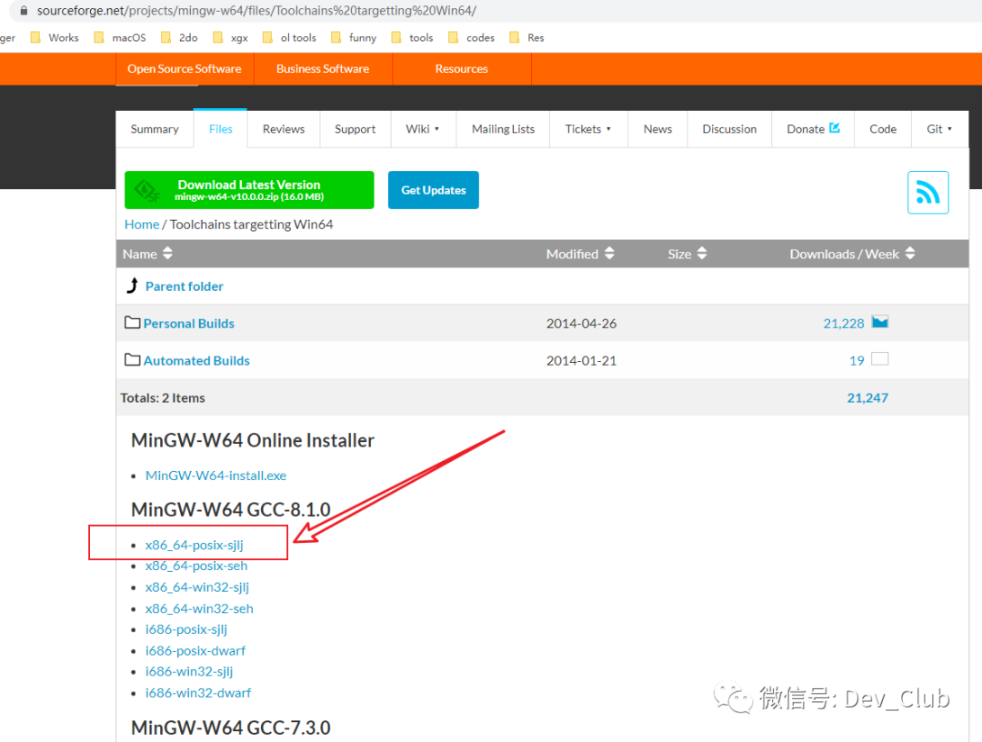Viewport: 982px width, 742px height.
Task: Sort files by Size column
Action: coord(687,254)
